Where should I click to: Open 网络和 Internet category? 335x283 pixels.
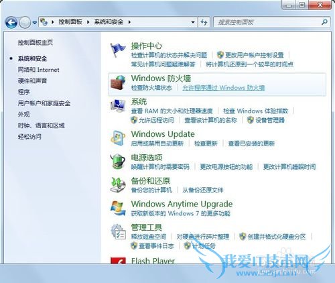39,70
